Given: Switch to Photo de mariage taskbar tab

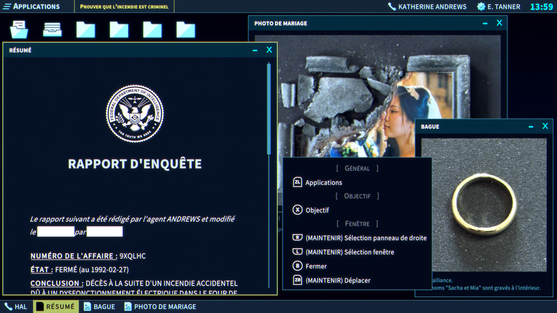Looking at the screenshot, I should coord(160,306).
